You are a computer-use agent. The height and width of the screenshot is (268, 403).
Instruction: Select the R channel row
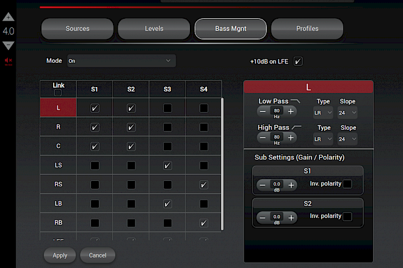click(59, 127)
